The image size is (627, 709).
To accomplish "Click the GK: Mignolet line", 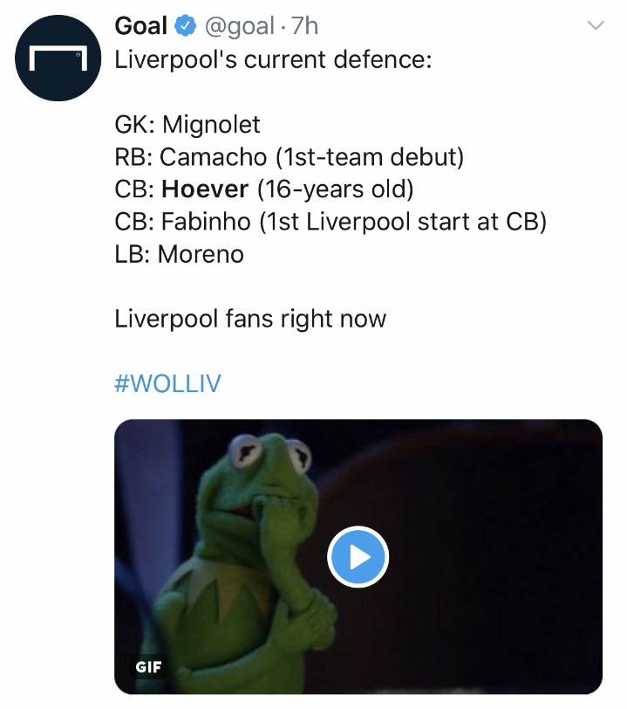I will click(x=187, y=125).
